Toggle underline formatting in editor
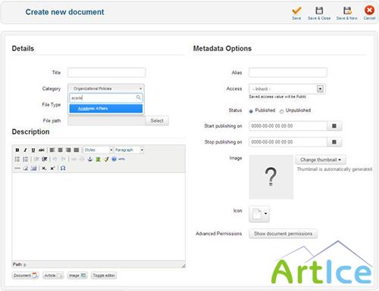This screenshot has width=379, height=291. pyautogui.click(x=33, y=150)
